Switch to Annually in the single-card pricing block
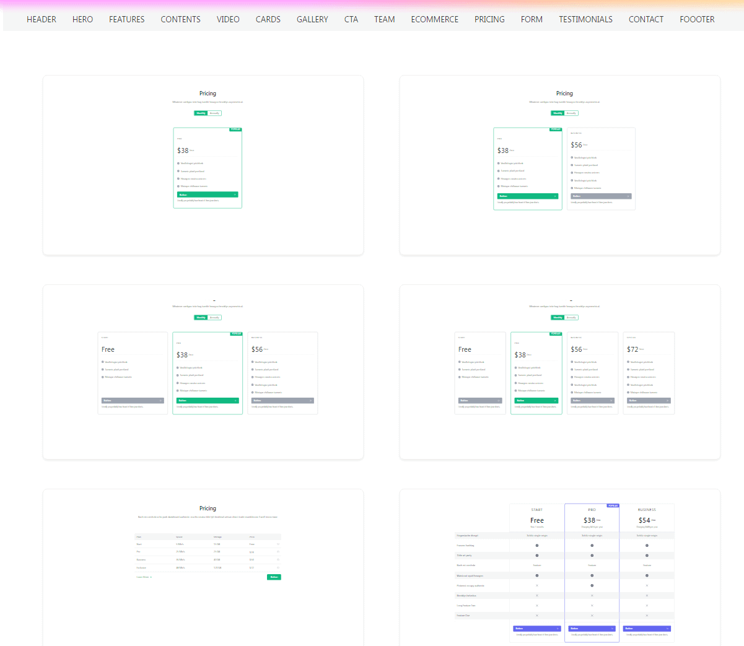This screenshot has width=744, height=646. click(x=214, y=113)
